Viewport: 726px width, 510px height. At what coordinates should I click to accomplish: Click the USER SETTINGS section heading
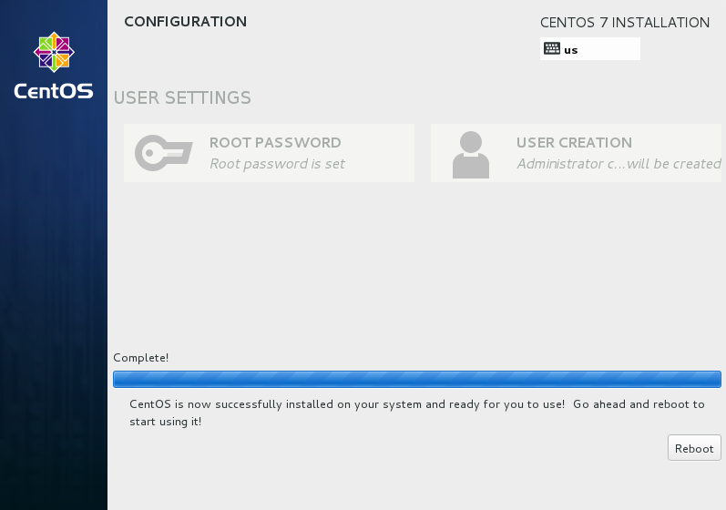point(182,97)
